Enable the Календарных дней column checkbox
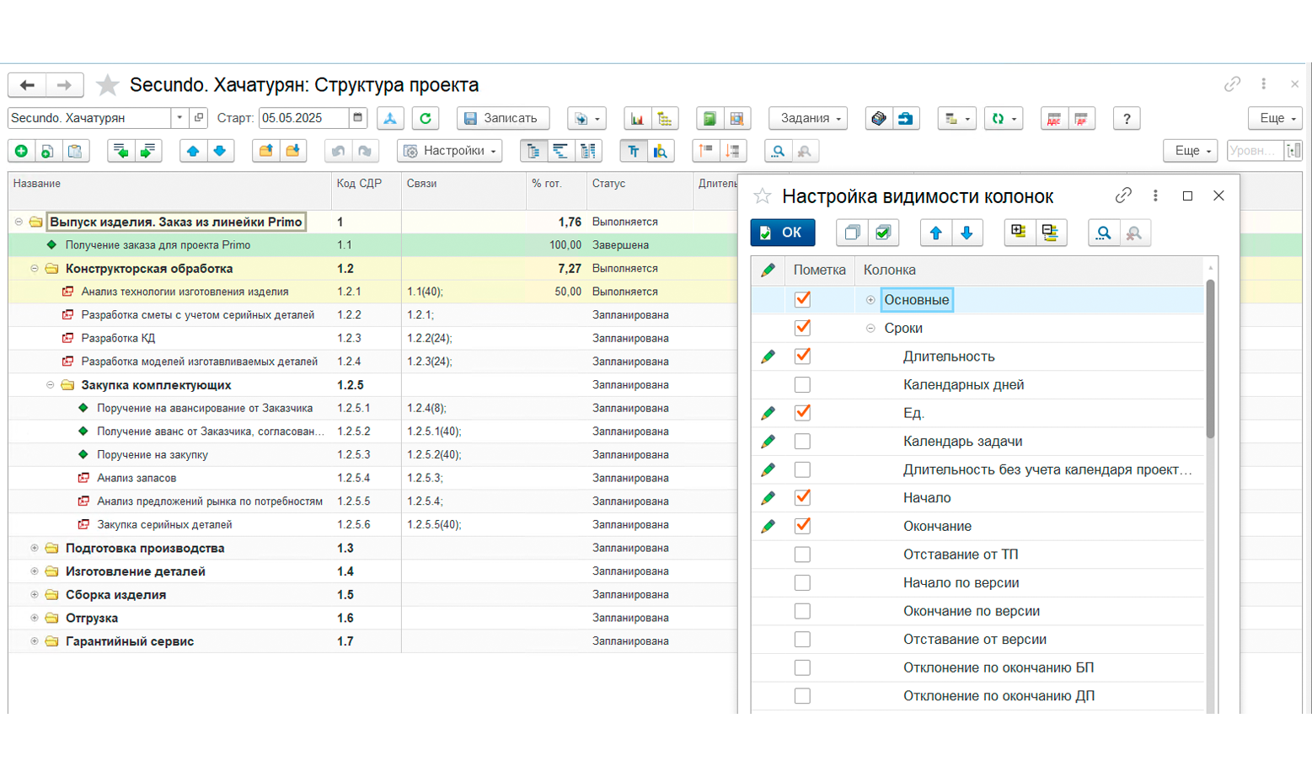1312x777 pixels. [802, 385]
